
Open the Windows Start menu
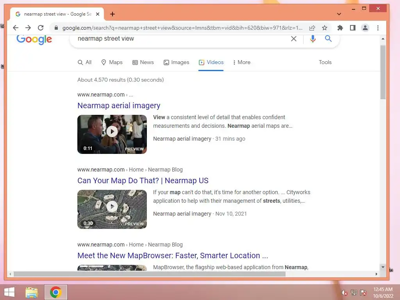click(x=9, y=292)
